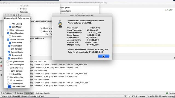Uncheck the Brent Burns checkbox
The width and height of the screenshot is (175, 98).
point(10,43)
